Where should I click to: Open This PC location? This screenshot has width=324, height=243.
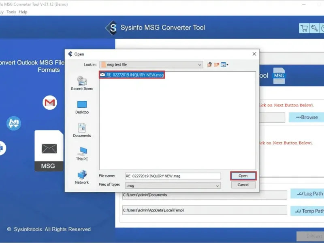[x=82, y=154]
